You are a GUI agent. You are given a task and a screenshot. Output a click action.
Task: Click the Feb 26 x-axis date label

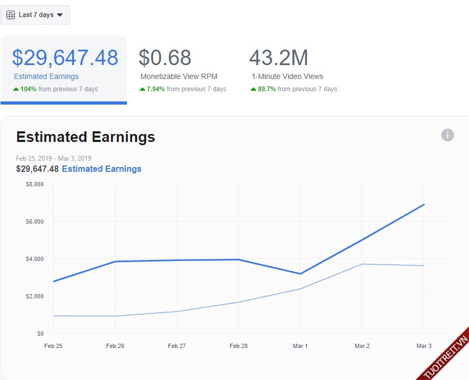coord(115,346)
